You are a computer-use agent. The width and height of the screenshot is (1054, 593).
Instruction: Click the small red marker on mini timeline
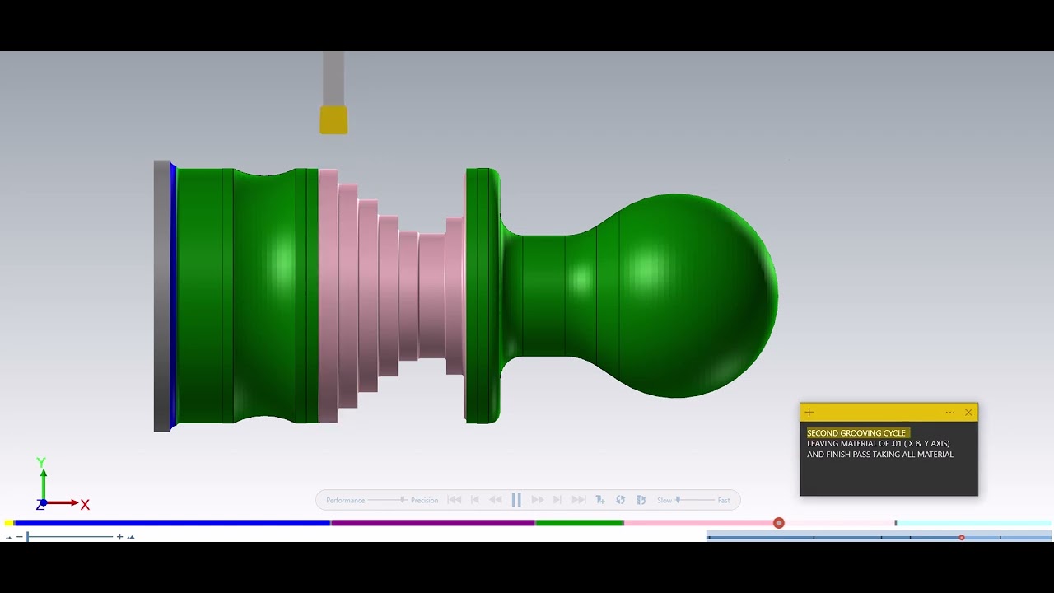point(961,538)
